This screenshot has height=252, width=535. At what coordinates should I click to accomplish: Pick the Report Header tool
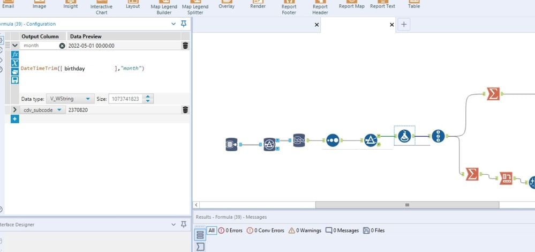[320, 8]
